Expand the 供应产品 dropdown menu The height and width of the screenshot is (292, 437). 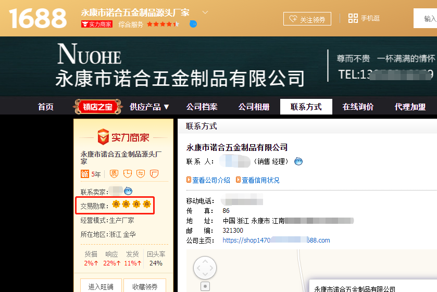pyautogui.click(x=149, y=107)
